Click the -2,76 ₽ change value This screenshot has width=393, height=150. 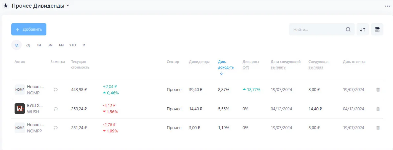(109, 125)
